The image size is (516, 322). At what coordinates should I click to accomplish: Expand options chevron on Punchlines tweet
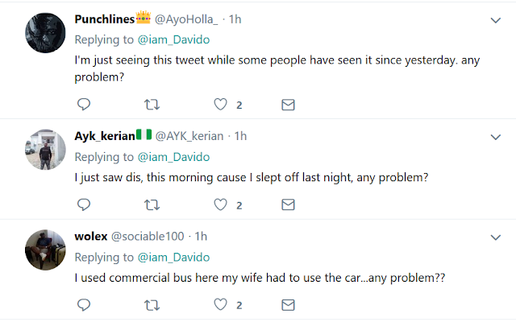(x=497, y=19)
